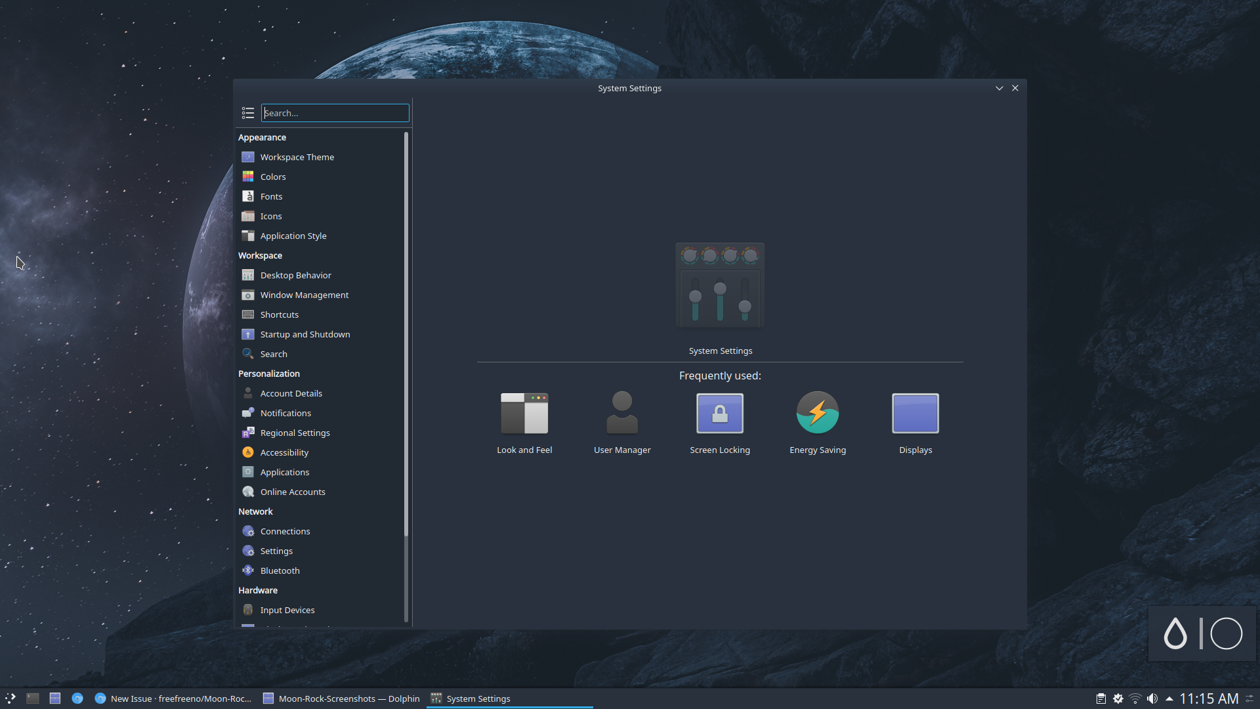Open the Colors settings page
The image size is (1260, 709).
[272, 176]
